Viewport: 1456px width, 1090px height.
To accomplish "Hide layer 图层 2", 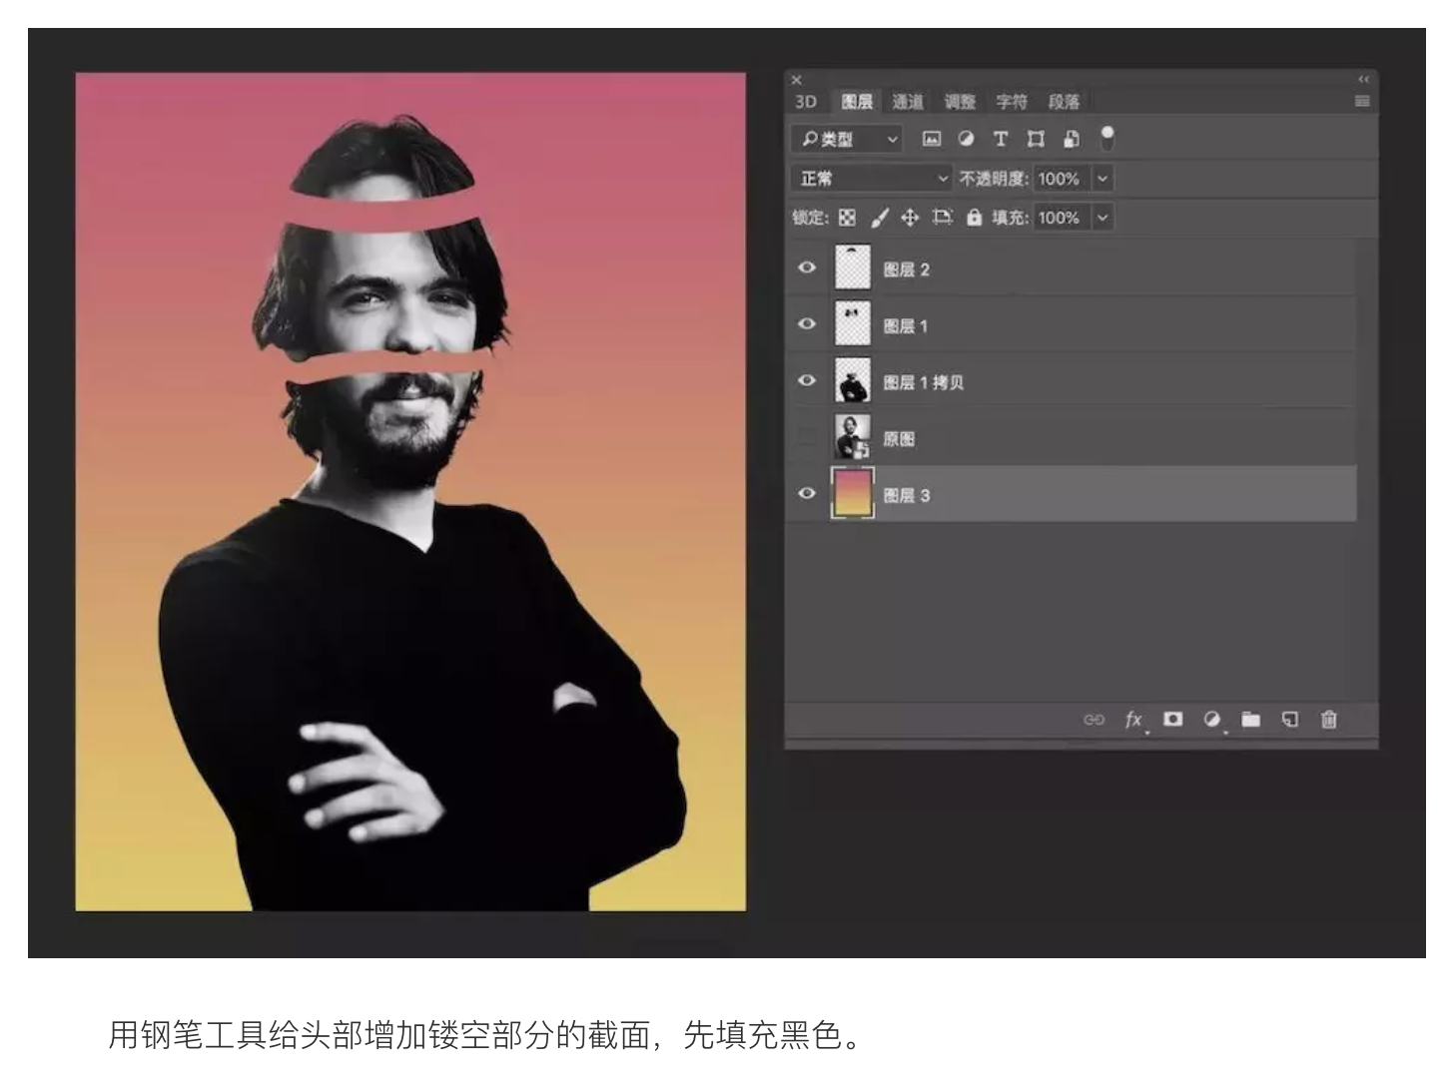I will [807, 268].
